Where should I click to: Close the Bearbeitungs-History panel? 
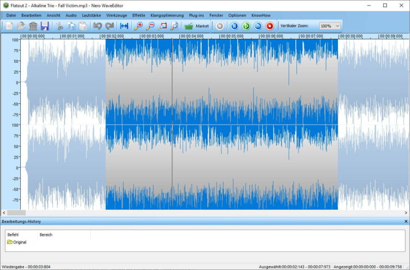pyautogui.click(x=406, y=221)
